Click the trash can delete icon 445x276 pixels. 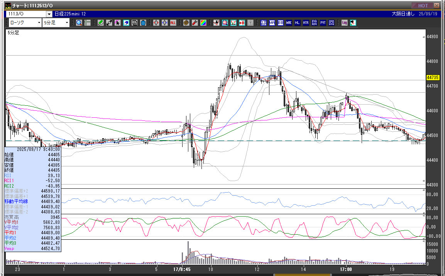[x=143, y=23]
